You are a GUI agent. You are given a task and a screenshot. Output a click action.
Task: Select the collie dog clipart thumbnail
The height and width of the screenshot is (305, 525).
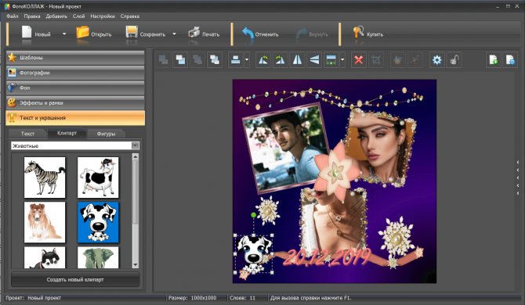(45, 222)
